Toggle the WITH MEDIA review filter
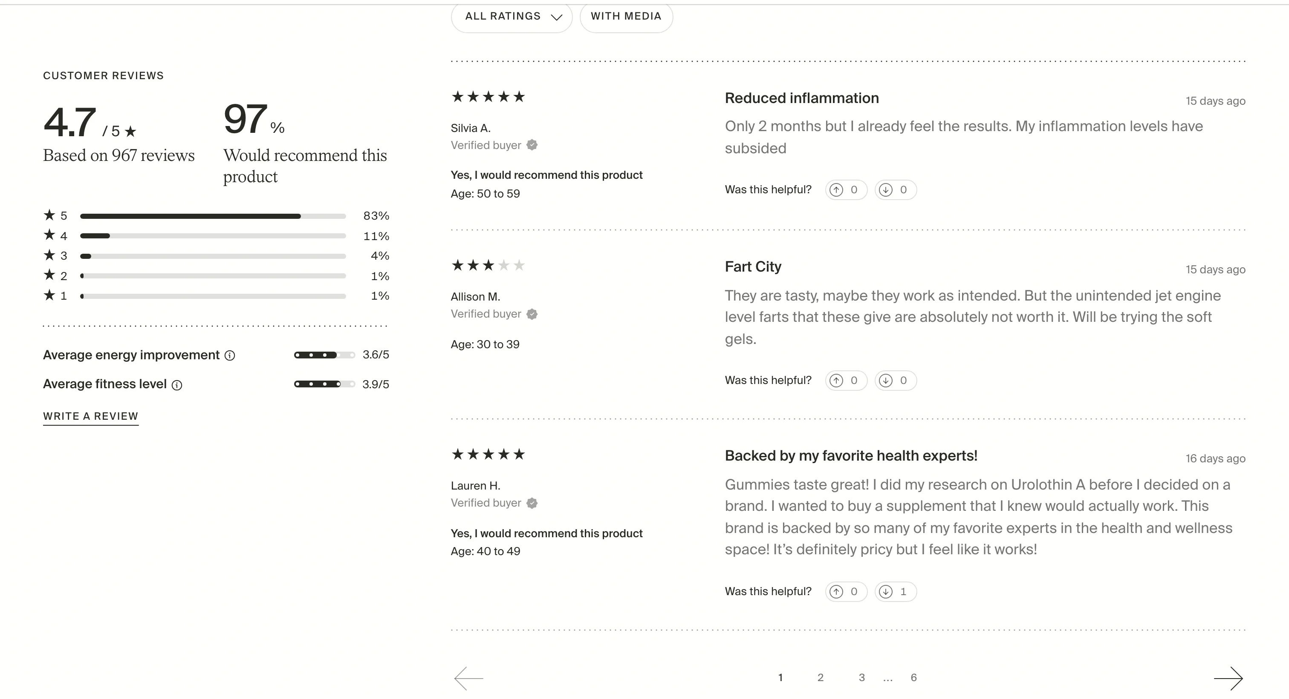Viewport: 1289px width, 699px height. coord(626,16)
